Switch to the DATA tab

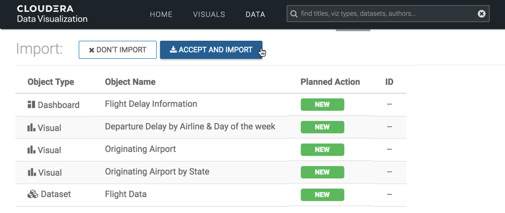[x=256, y=15]
